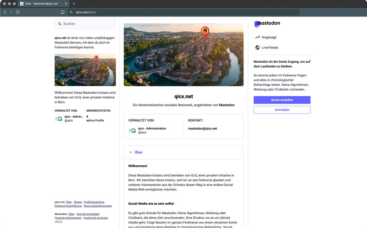Open a new browser tab
This screenshot has height=228, width=367.
click(x=74, y=4)
